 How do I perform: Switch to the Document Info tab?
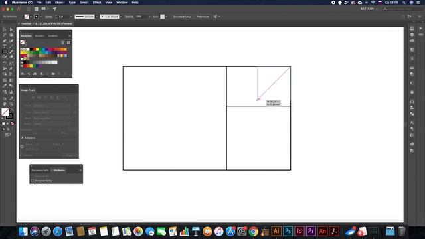pyautogui.click(x=40, y=170)
